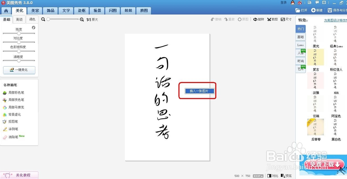Apply 复古 effect thumbnail
The image size is (347, 179).
[x=315, y=57]
